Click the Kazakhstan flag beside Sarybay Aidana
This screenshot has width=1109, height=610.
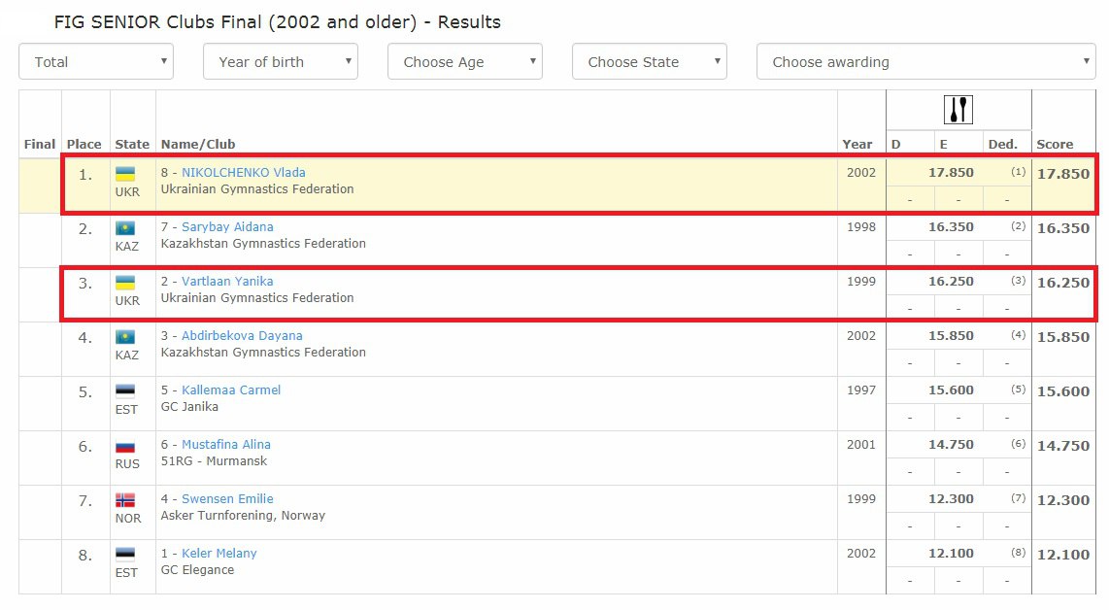126,228
